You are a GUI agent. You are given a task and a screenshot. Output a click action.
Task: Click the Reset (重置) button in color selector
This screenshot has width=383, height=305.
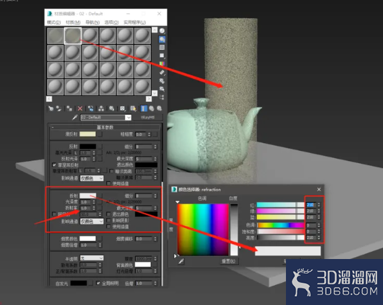(228, 261)
